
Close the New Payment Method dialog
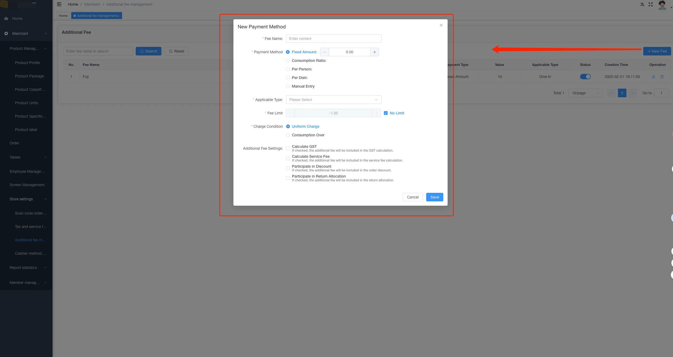tap(441, 25)
